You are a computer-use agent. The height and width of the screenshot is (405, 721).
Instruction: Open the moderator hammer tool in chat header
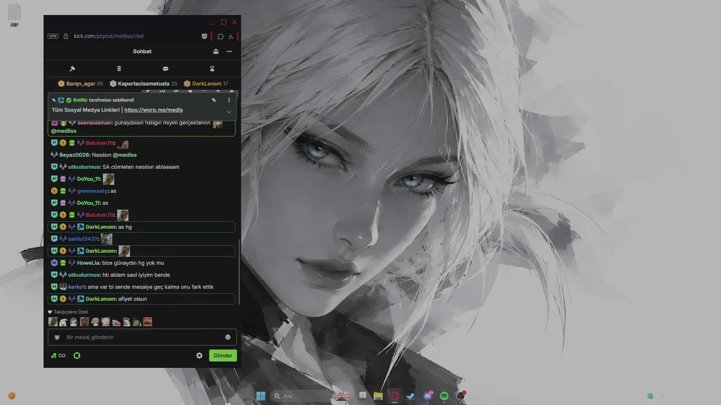[x=72, y=69]
